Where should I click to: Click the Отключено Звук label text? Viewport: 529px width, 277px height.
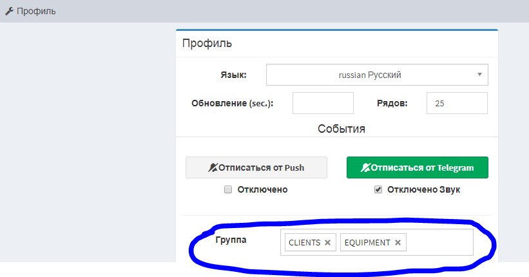pos(423,189)
